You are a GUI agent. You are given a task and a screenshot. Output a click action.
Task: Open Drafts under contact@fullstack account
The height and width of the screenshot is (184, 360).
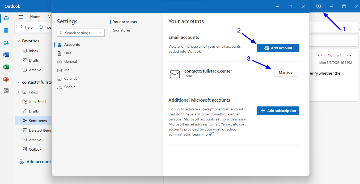(33, 111)
